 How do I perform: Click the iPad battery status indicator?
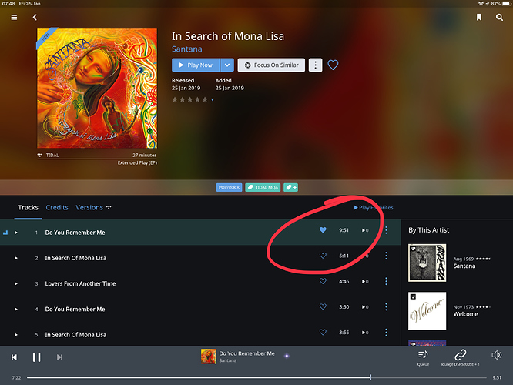tap(506, 4)
